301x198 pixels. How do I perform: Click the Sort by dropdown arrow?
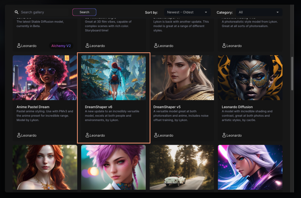(x=206, y=12)
